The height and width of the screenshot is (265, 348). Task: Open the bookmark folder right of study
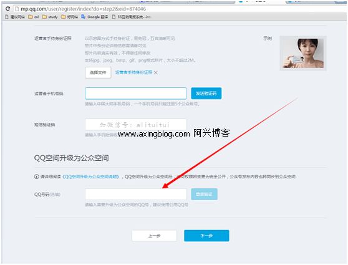coord(69,17)
